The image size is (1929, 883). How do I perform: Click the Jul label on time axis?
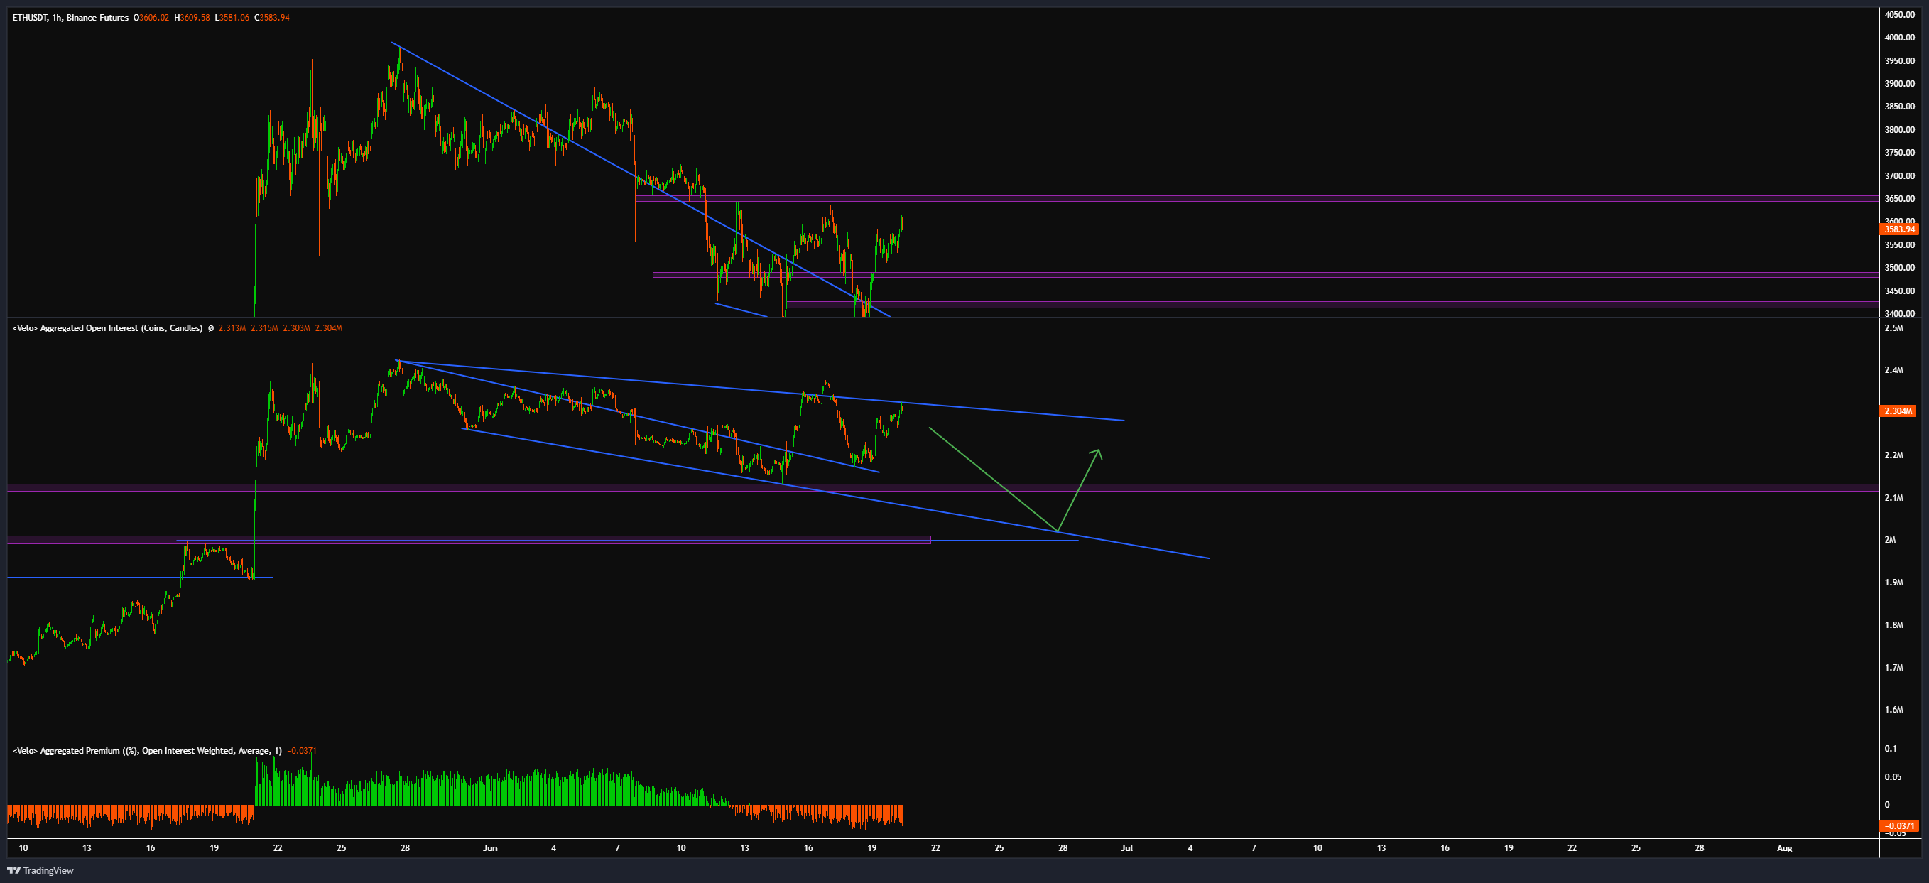(1126, 847)
